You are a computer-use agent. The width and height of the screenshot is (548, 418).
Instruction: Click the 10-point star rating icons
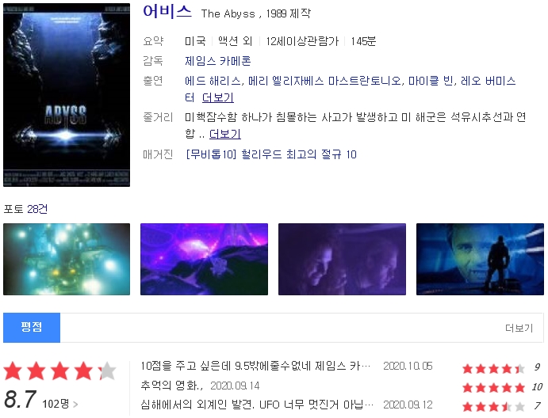(493, 387)
